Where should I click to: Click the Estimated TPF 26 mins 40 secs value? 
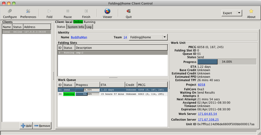click(x=208, y=80)
